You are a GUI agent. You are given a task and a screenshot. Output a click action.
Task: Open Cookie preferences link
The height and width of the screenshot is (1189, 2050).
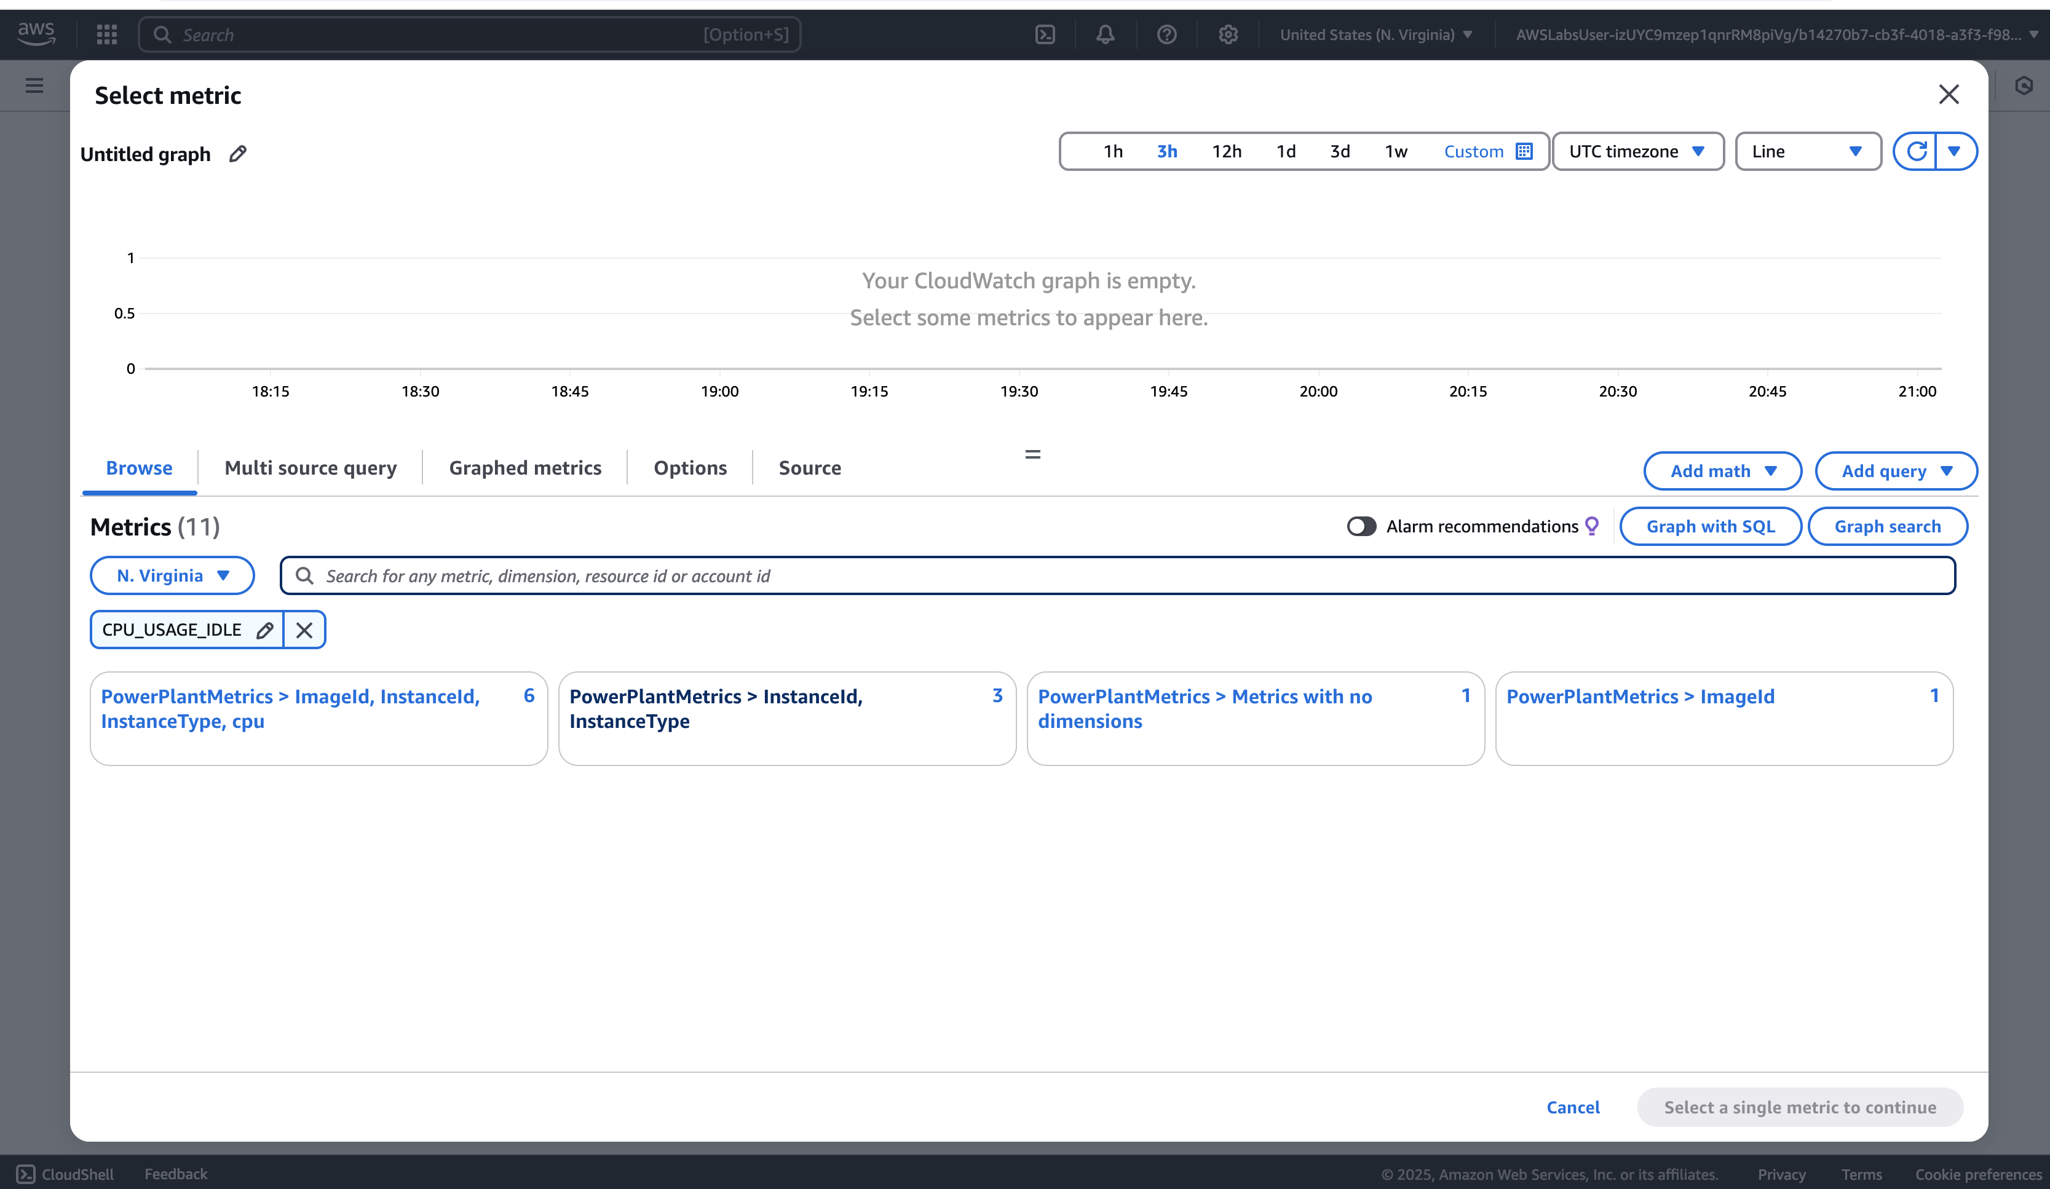pos(1977,1174)
